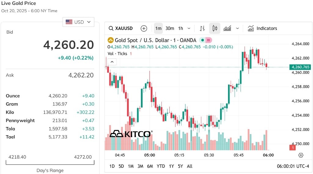
Task: Toggle the 1m timeframe button
Action: pyautogui.click(x=158, y=28)
